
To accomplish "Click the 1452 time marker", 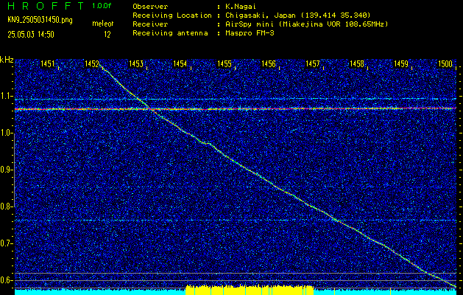I will [92, 63].
